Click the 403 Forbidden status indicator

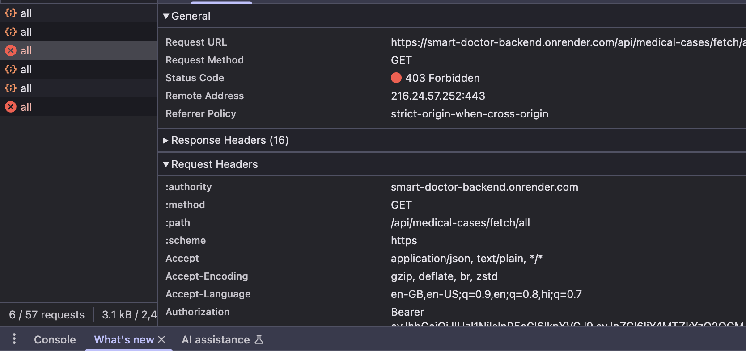tap(435, 78)
